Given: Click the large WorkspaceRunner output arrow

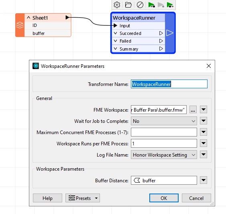Looking at the screenshot, I should tap(170, 33).
